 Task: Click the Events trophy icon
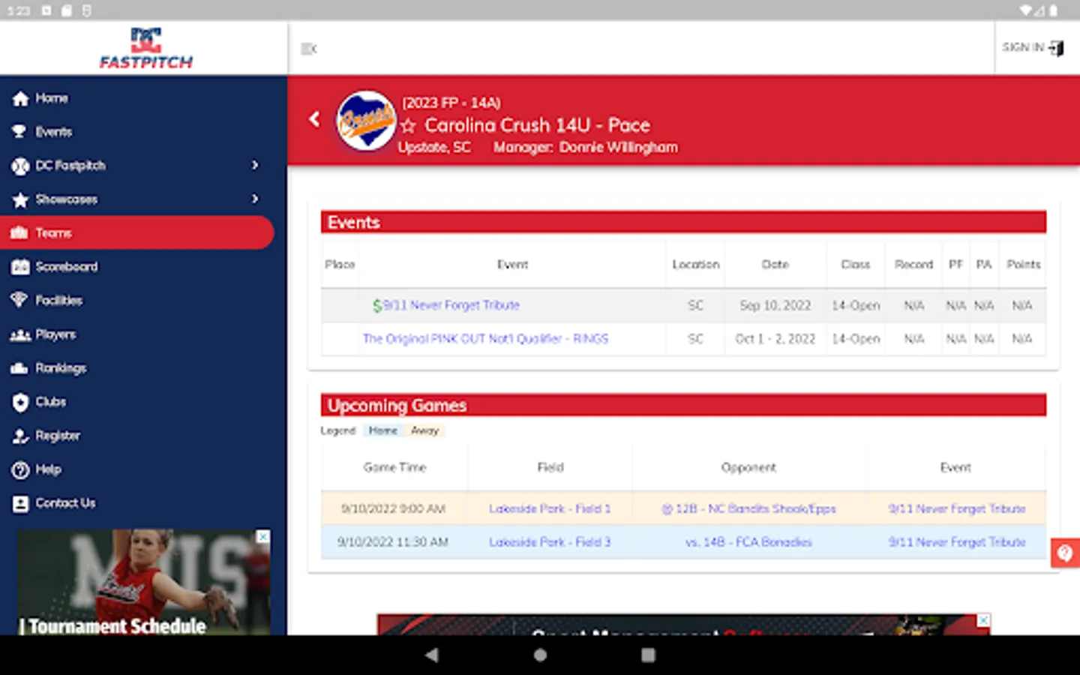(20, 132)
